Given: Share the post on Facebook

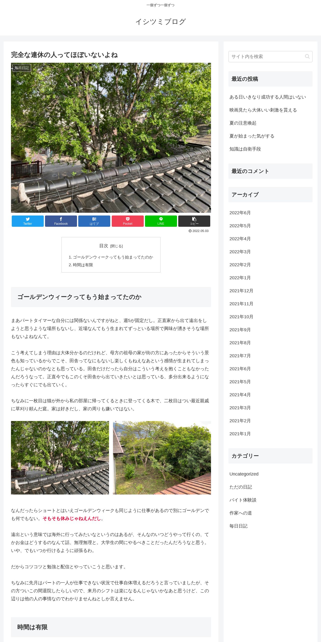Looking at the screenshot, I should (61, 221).
